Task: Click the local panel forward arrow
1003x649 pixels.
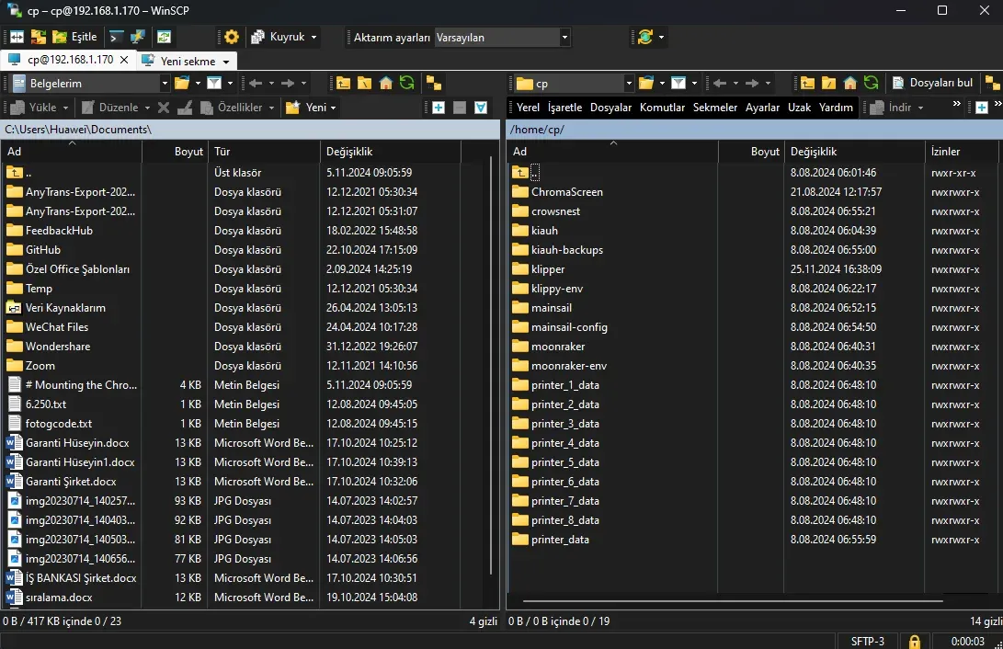Action: pos(288,83)
